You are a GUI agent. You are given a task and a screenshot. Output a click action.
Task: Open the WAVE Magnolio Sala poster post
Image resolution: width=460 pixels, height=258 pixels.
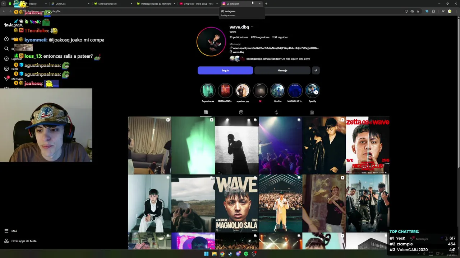[236, 204]
